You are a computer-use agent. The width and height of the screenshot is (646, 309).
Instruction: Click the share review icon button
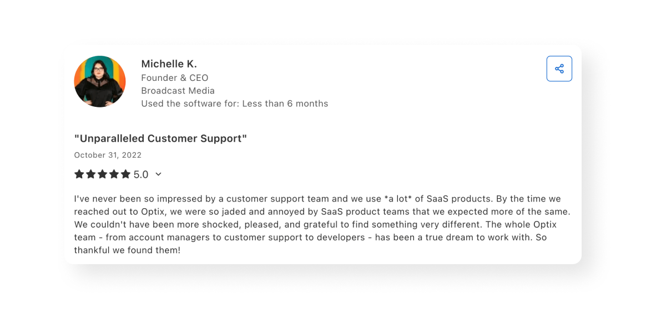(559, 69)
